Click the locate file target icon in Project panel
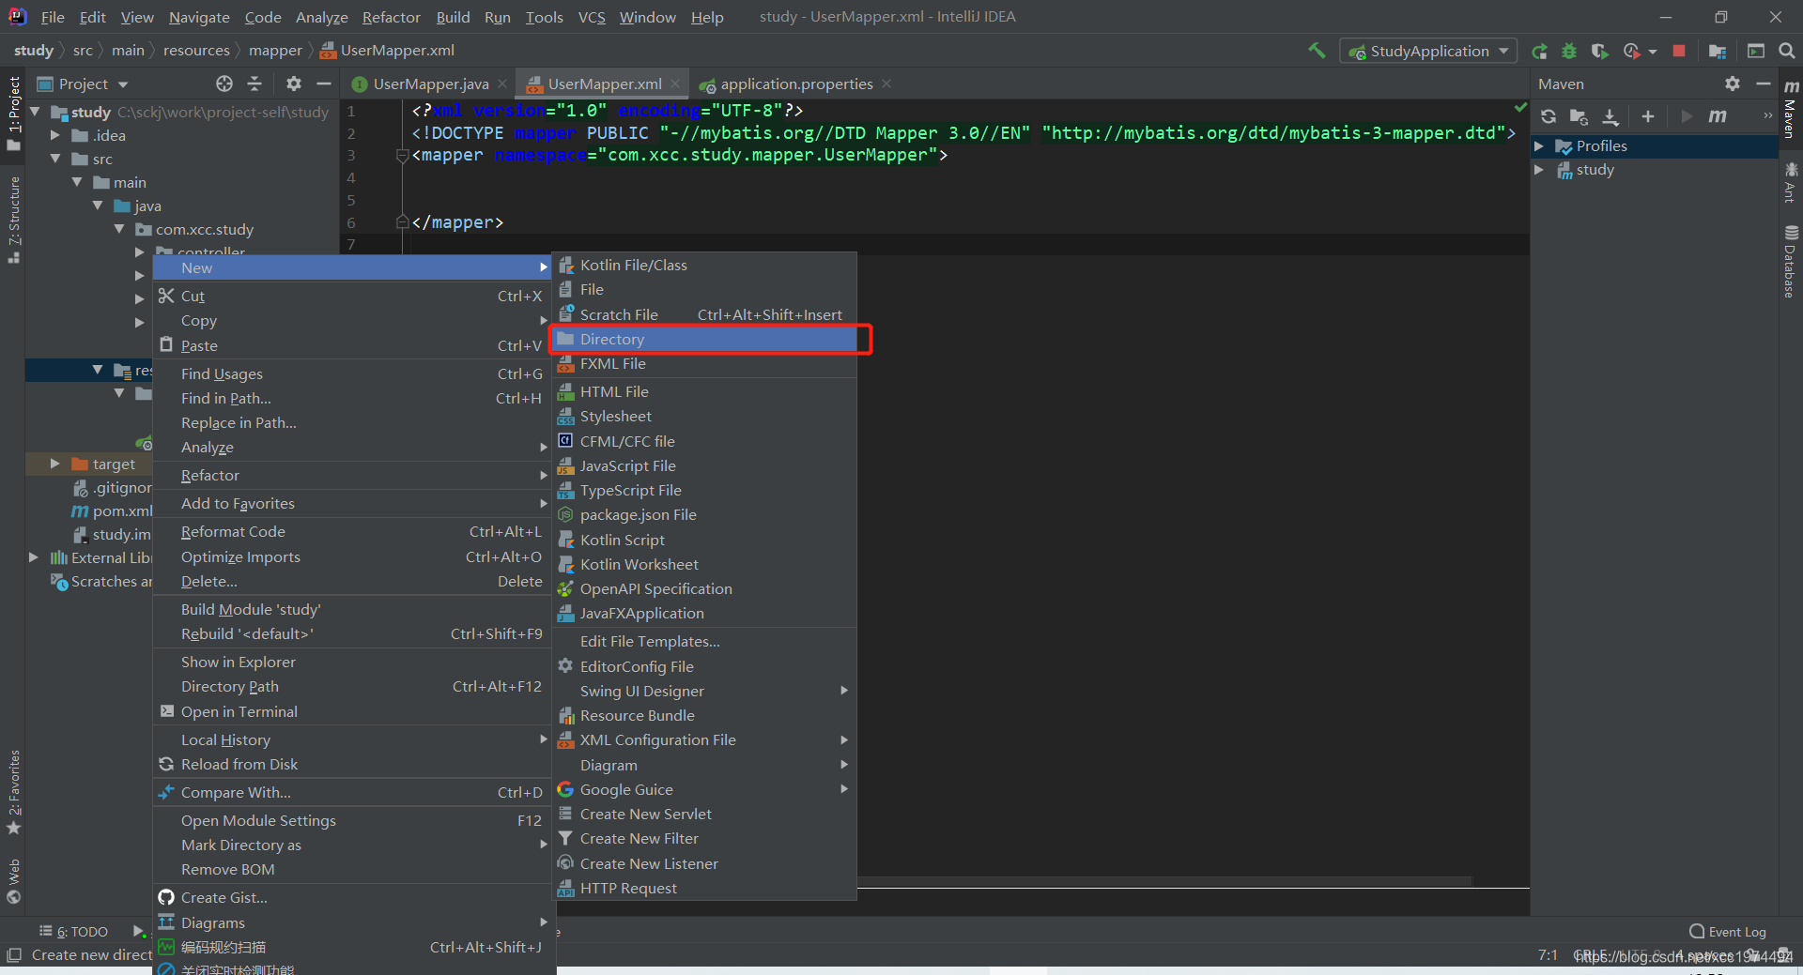 tap(224, 84)
